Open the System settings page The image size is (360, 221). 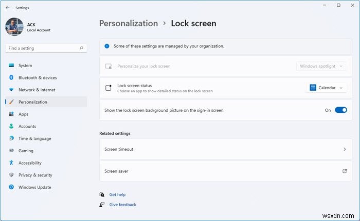click(25, 66)
